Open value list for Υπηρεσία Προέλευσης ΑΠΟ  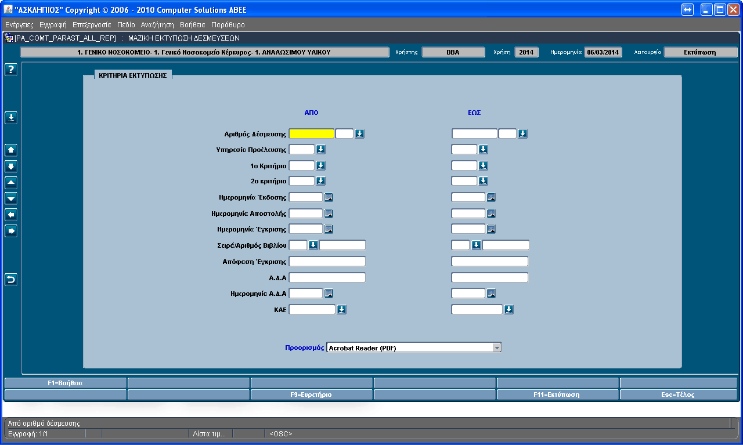(320, 150)
